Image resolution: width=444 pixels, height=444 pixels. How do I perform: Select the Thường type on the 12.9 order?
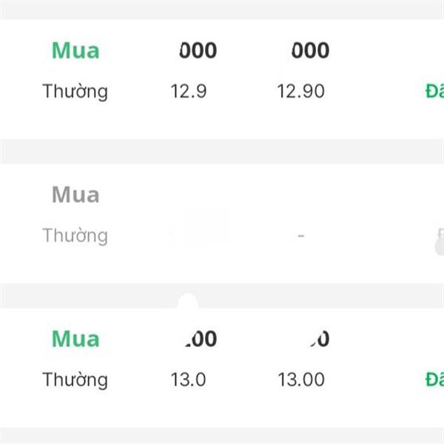pyautogui.click(x=75, y=92)
